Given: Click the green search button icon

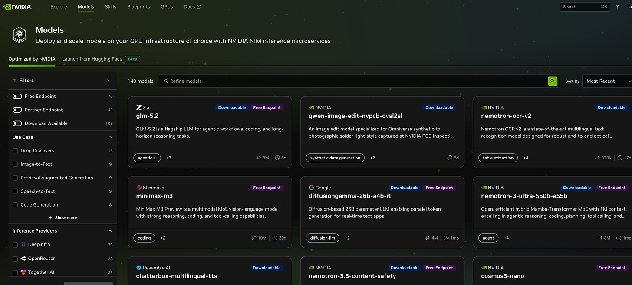Looking at the screenshot, I should [x=553, y=81].
